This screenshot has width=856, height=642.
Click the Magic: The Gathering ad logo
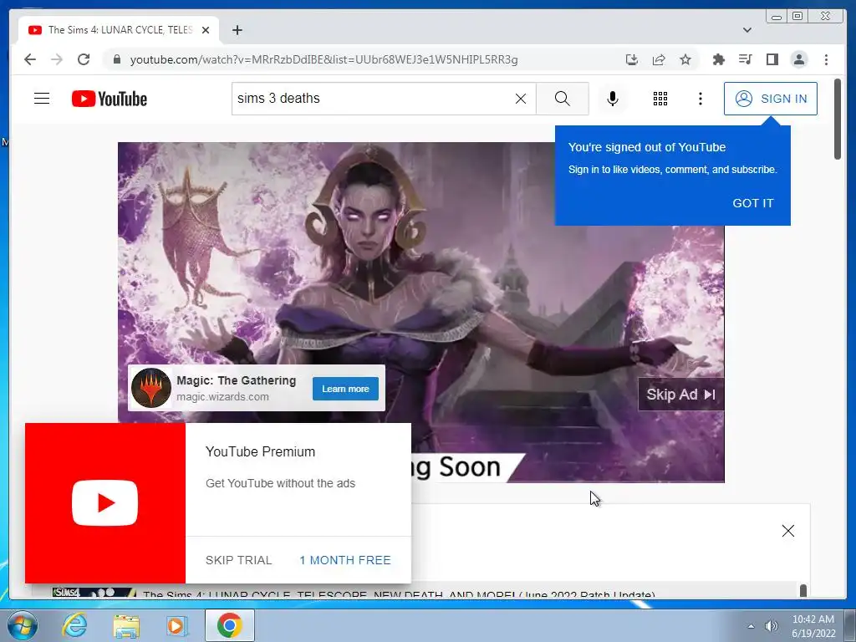click(x=151, y=388)
